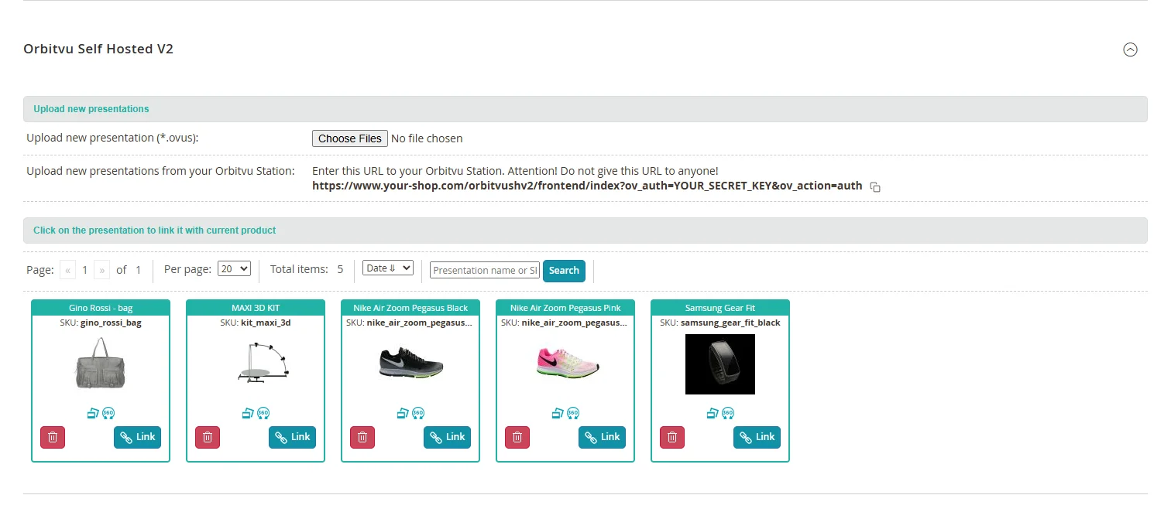Click the Gino Rossi - bag card title
Screen dimensions: 1171x519
(101, 308)
